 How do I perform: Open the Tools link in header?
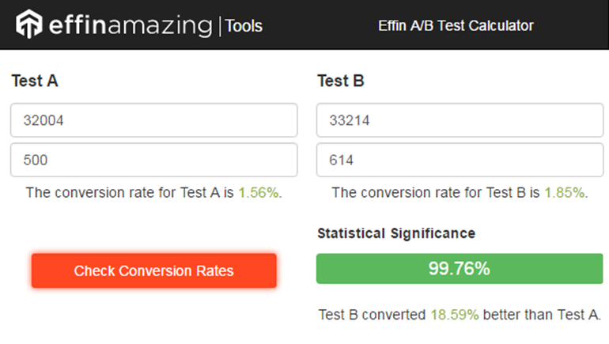(x=244, y=26)
